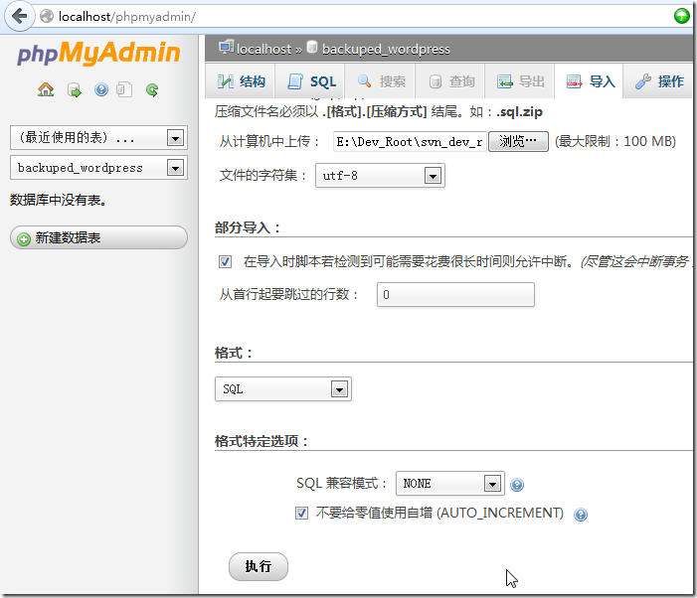Click the server icon beside localhost breadcrumb
The image size is (697, 598).
[x=227, y=47]
